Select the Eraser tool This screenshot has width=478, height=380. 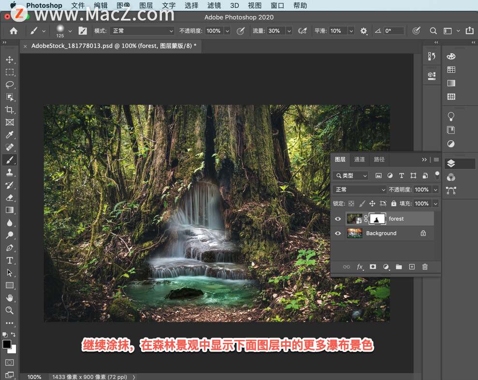[9, 197]
